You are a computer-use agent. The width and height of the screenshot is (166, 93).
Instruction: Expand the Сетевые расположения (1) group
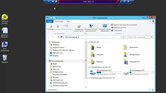[89, 78]
